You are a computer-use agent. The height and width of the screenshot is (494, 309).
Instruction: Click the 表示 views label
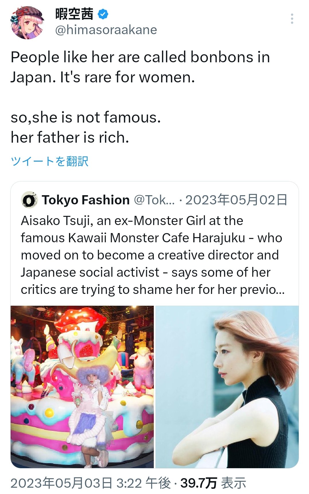click(234, 483)
